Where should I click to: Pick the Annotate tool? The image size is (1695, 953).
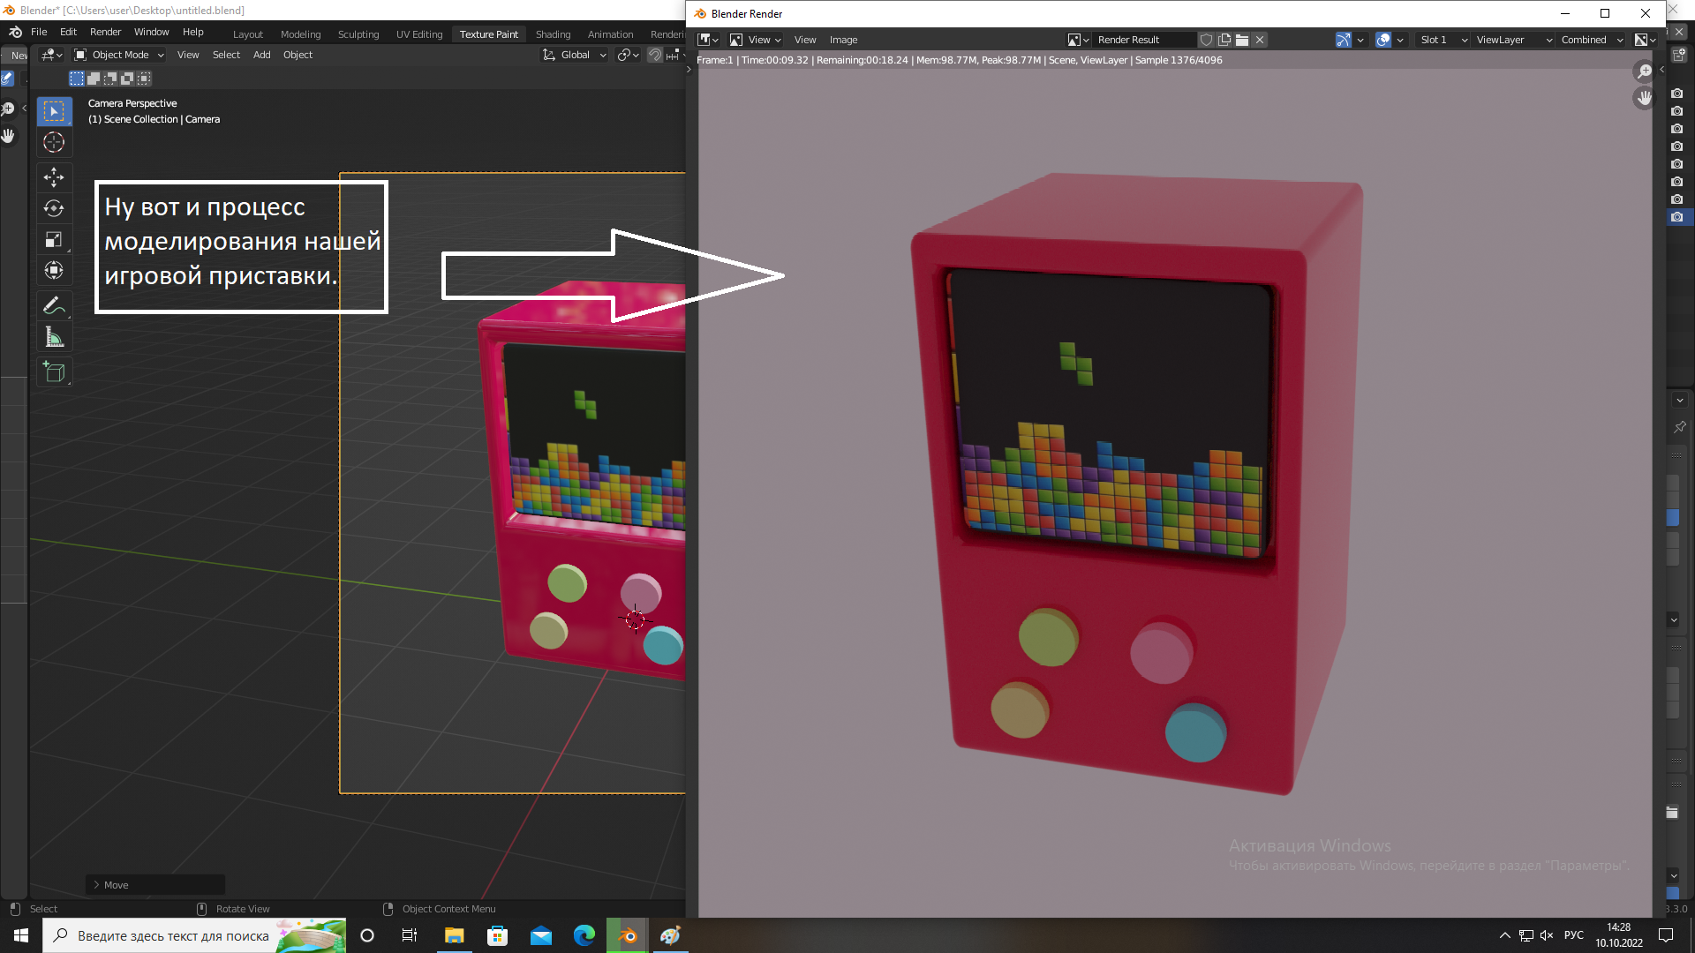55,305
